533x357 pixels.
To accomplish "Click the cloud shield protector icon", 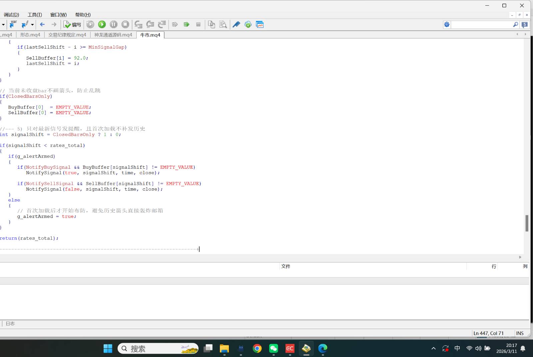I will [248, 24].
